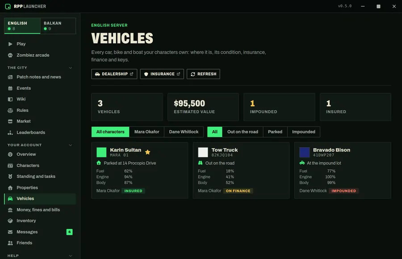Click the 1 Insured stat card
This screenshot has width=402, height=259.
point(356,107)
